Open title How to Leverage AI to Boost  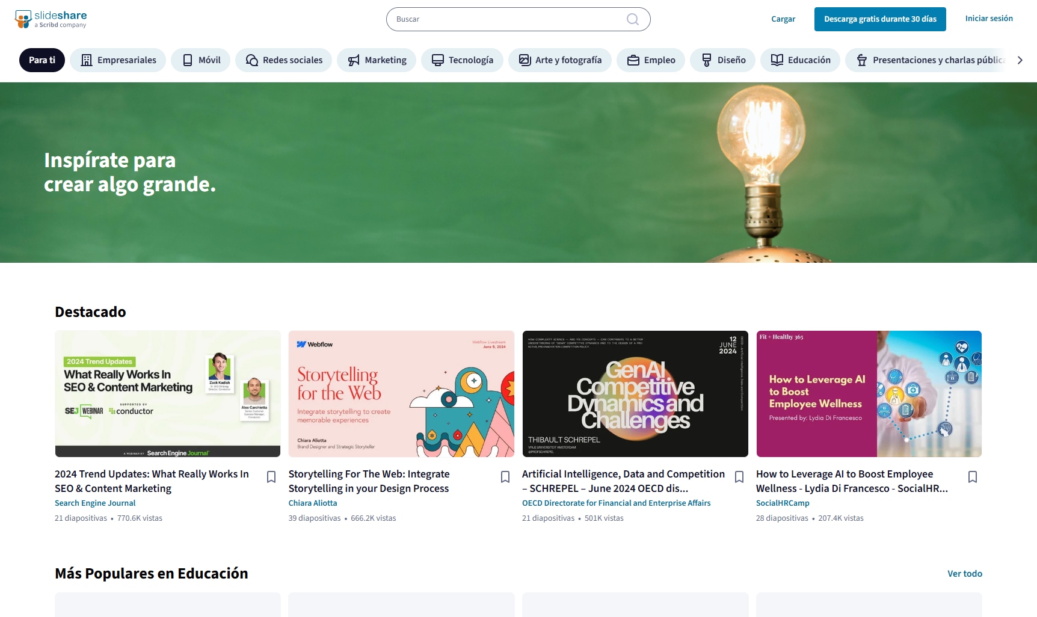coord(852,481)
